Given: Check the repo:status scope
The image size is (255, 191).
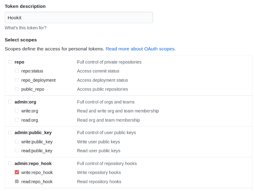Looking at the screenshot, I should pos(17,71).
